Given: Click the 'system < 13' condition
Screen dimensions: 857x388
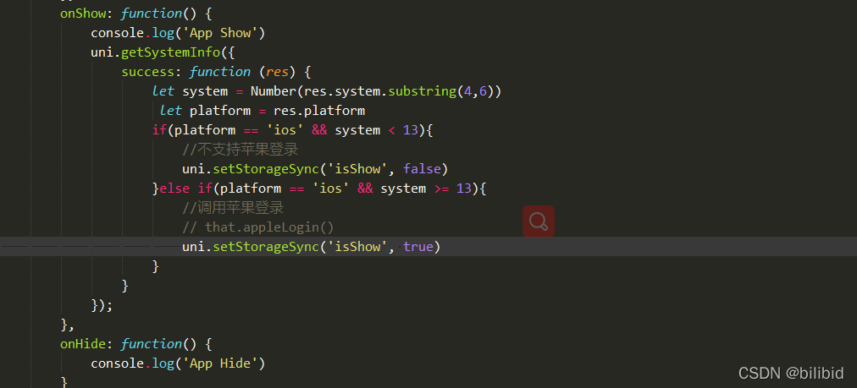Looking at the screenshot, I should [x=376, y=130].
